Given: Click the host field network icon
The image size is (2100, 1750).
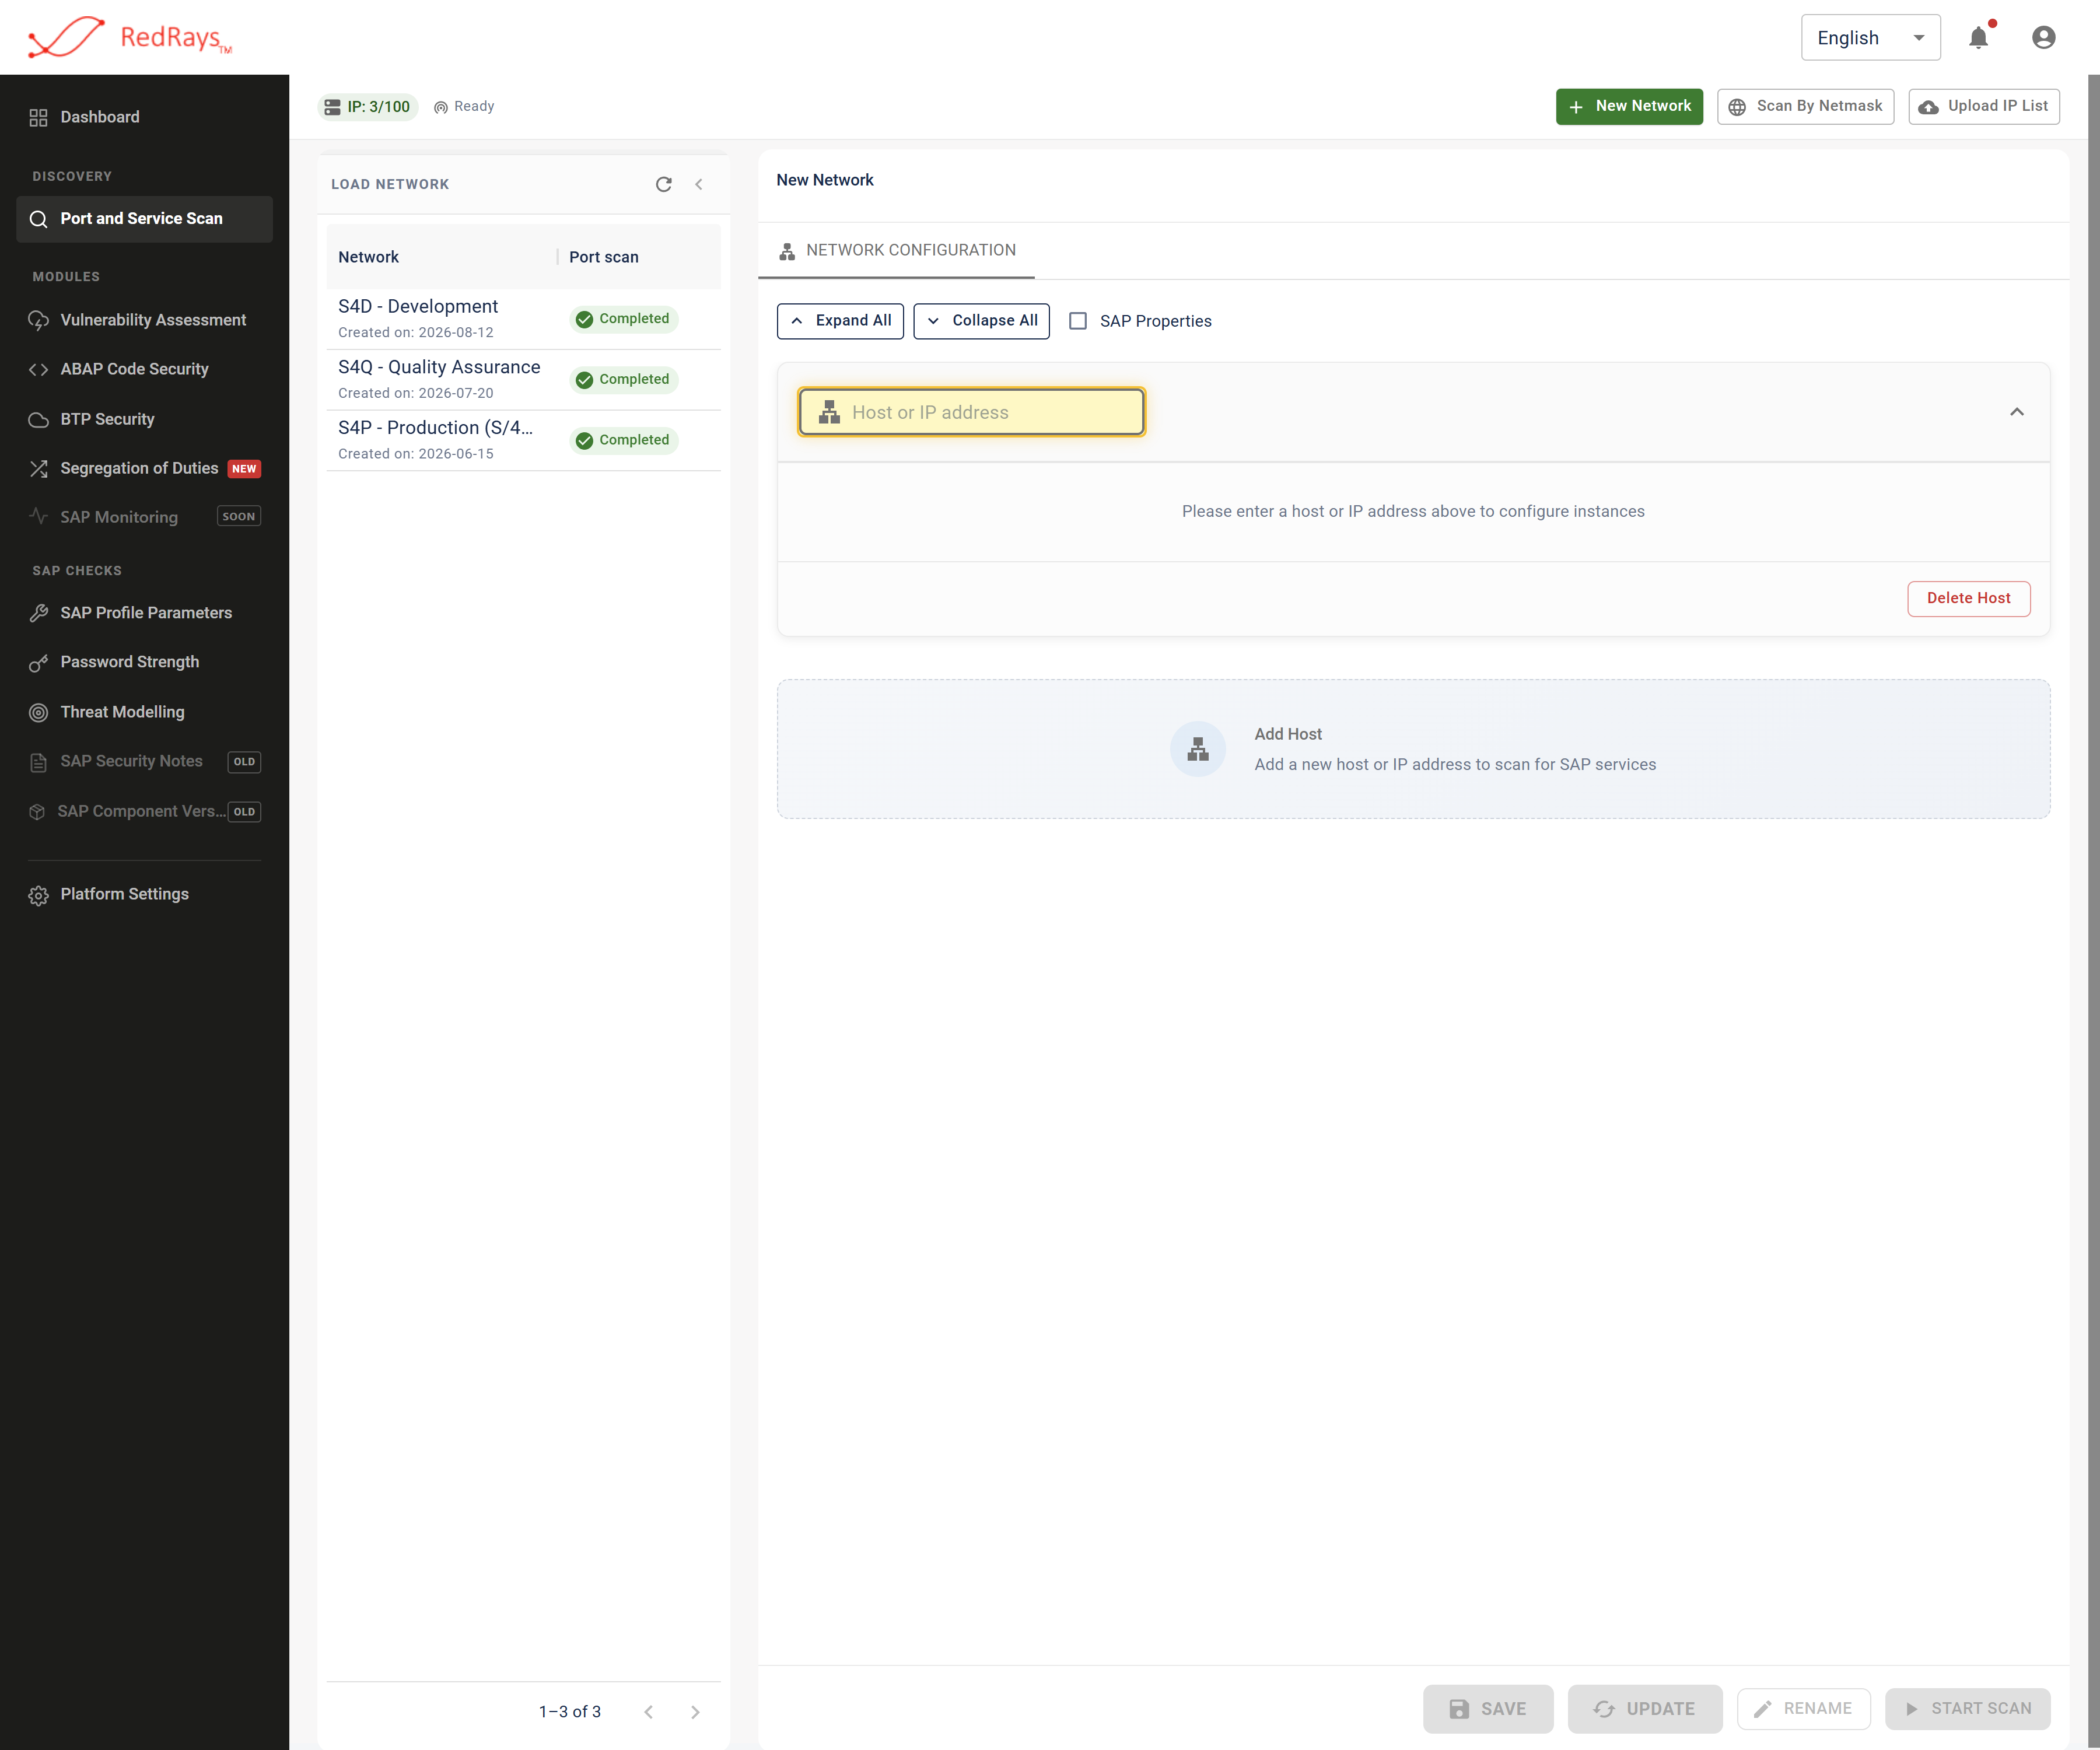Looking at the screenshot, I should [829, 412].
